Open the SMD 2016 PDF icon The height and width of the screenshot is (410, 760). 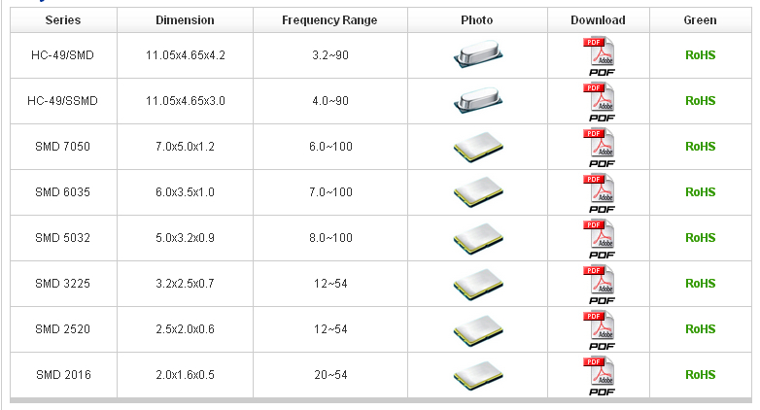600,376
